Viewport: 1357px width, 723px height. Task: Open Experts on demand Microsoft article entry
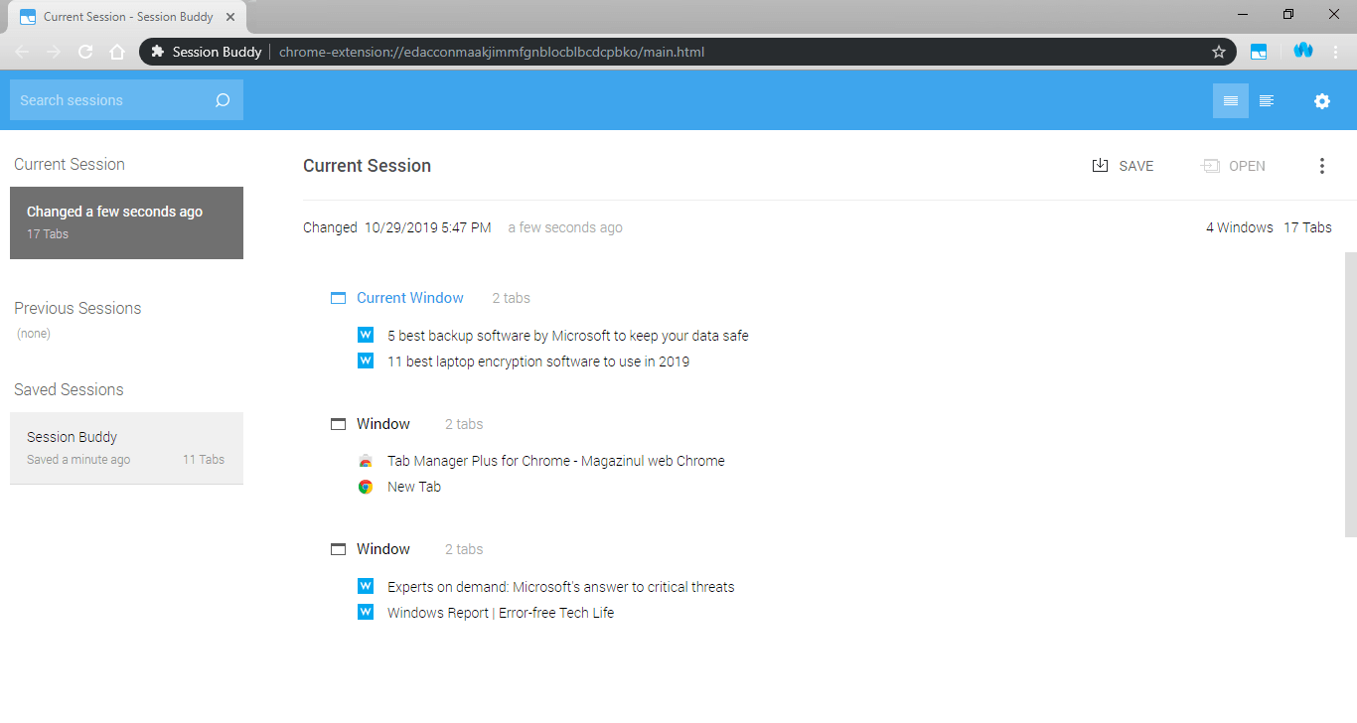click(561, 587)
